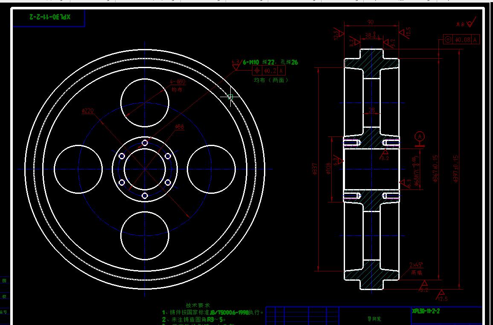
Task: Click the φ68 dimension label in front view
Action: [x=180, y=127]
